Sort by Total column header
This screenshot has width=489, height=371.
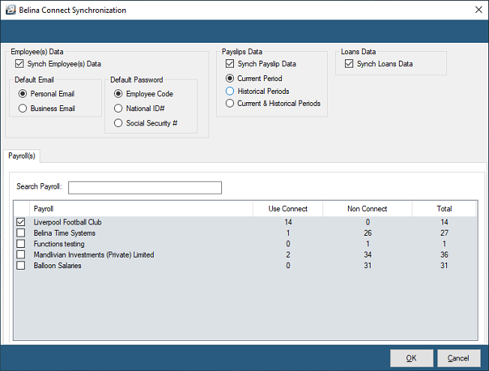(x=444, y=209)
